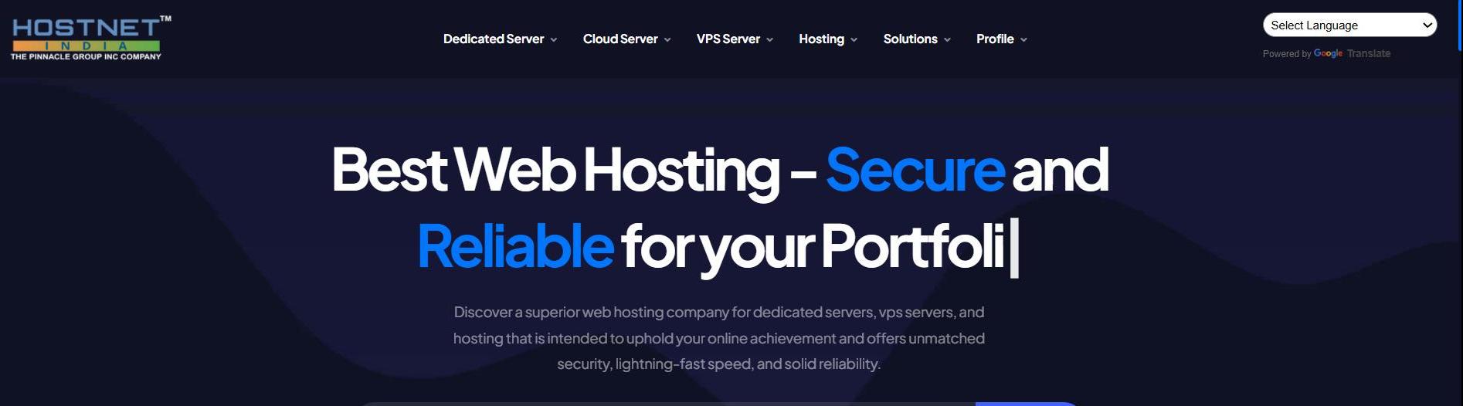The image size is (1463, 406).
Task: Open the Dedicated Server menu
Action: coord(494,39)
